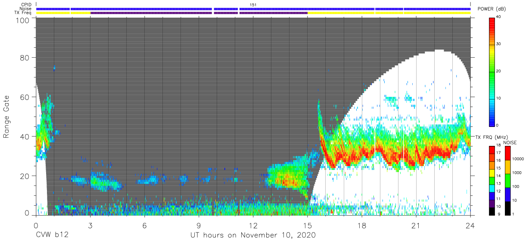Click the power scale label '40'

click(x=499, y=18)
